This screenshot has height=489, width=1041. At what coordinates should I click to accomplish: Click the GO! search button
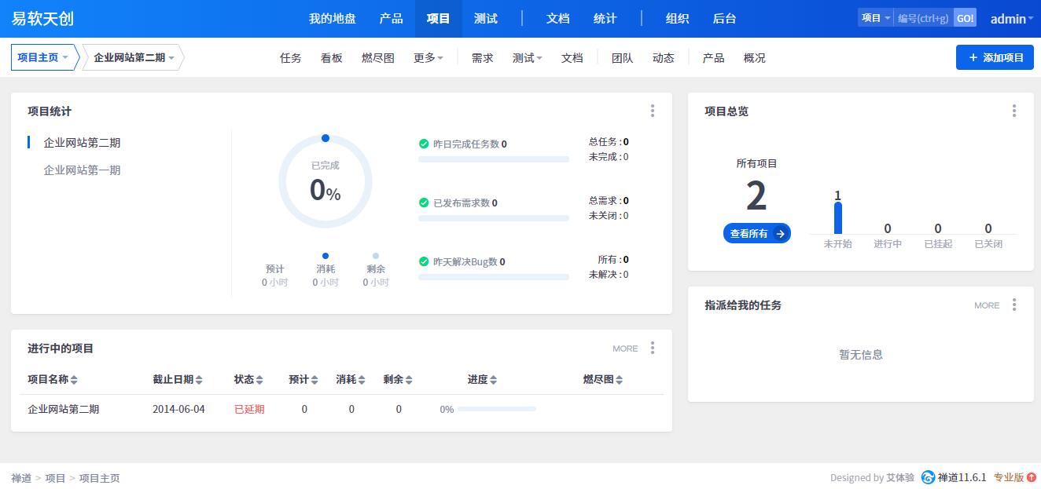click(x=965, y=18)
